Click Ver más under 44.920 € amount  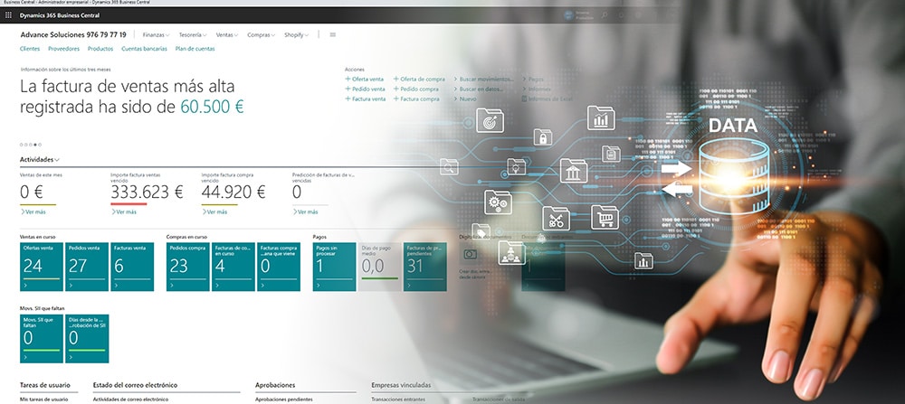[214, 212]
